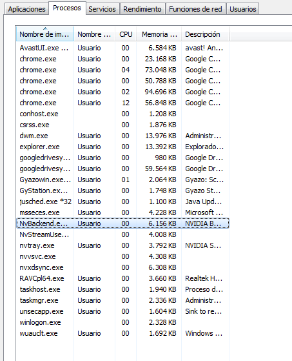Select the chrome.exe row with CPU 12
The image size is (292, 361).
122,103
